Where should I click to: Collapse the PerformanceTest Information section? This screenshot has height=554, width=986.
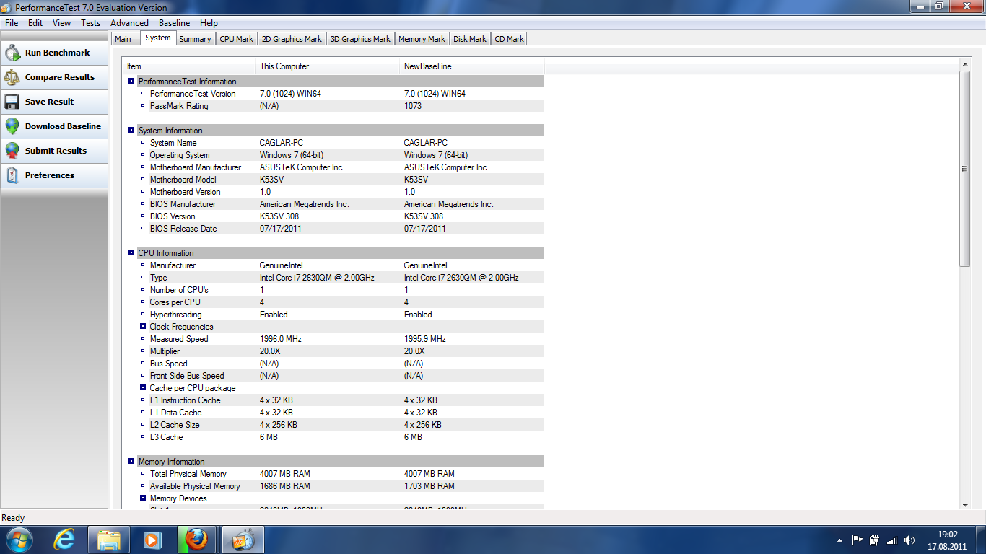click(x=131, y=82)
